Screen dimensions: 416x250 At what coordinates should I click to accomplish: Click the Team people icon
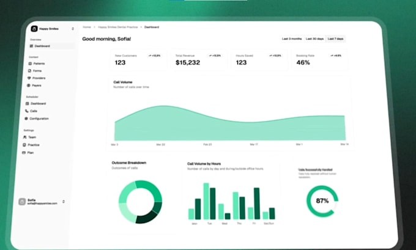coord(24,137)
